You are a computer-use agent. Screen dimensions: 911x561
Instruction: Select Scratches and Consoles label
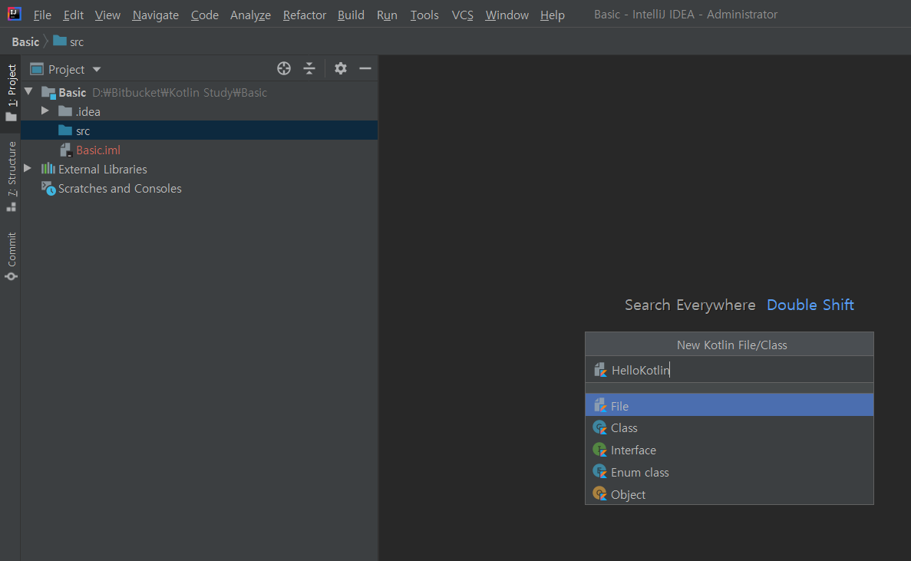[x=120, y=188]
